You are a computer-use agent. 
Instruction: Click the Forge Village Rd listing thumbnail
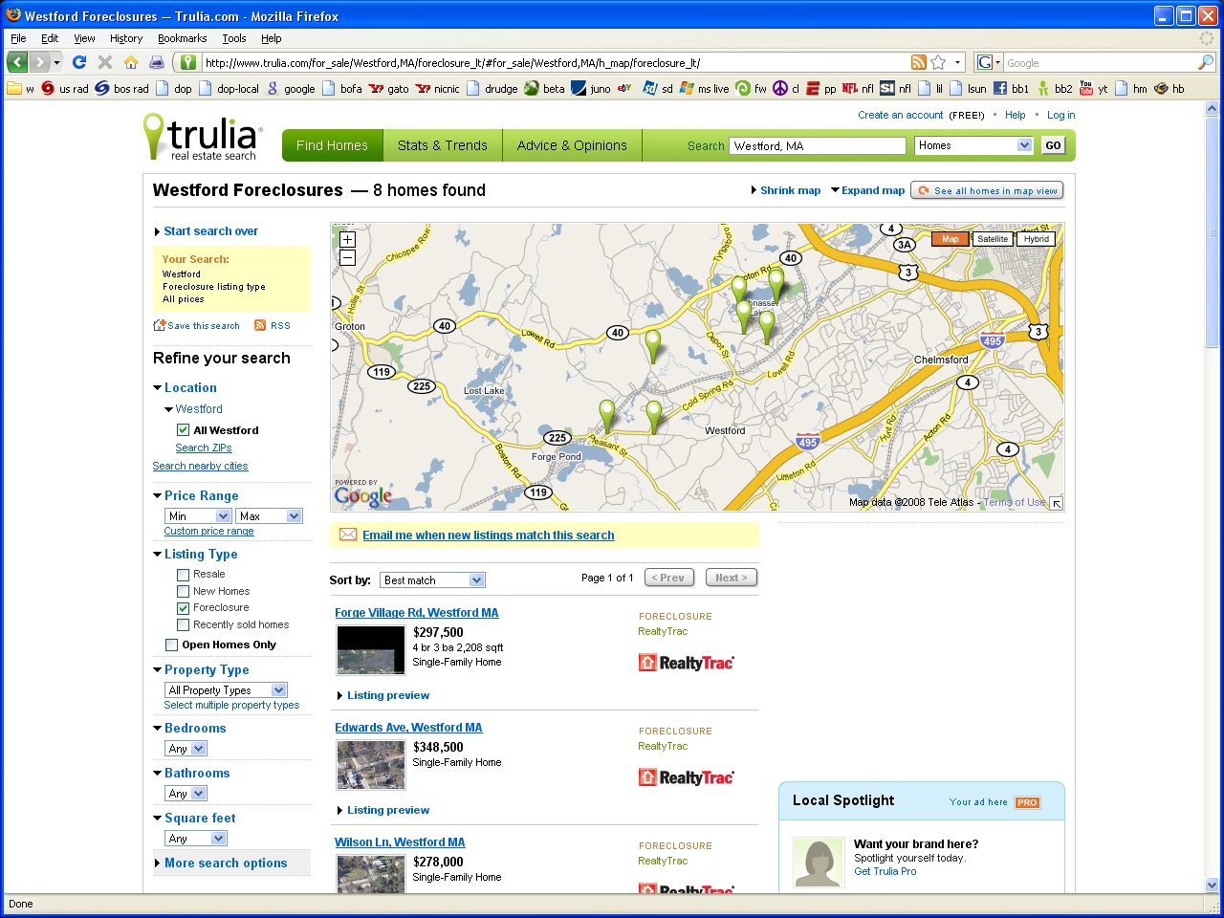pos(371,650)
